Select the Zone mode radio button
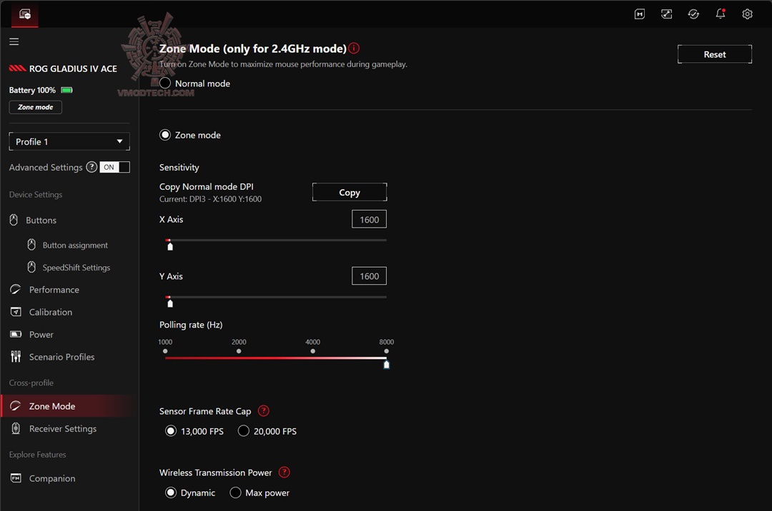Image resolution: width=772 pixels, height=511 pixels. (x=165, y=135)
